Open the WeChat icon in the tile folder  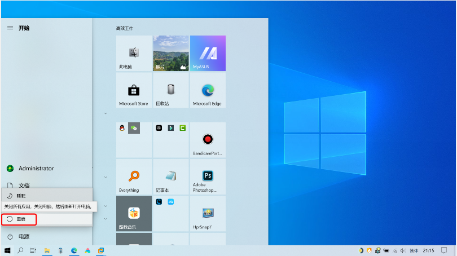click(134, 128)
